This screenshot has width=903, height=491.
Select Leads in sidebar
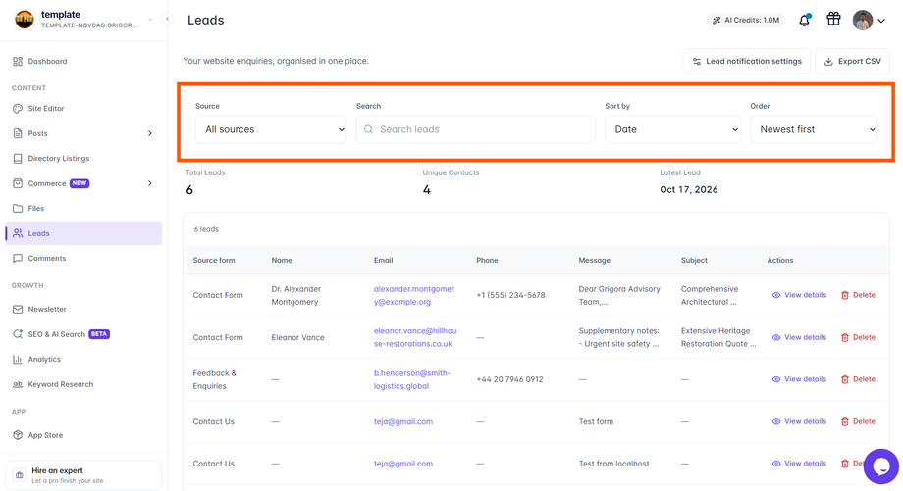pos(83,233)
